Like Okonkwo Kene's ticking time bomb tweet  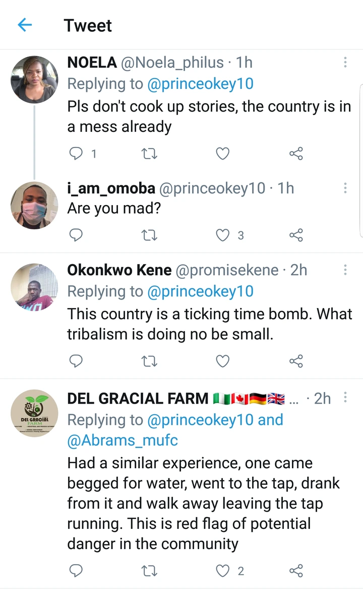tap(222, 361)
